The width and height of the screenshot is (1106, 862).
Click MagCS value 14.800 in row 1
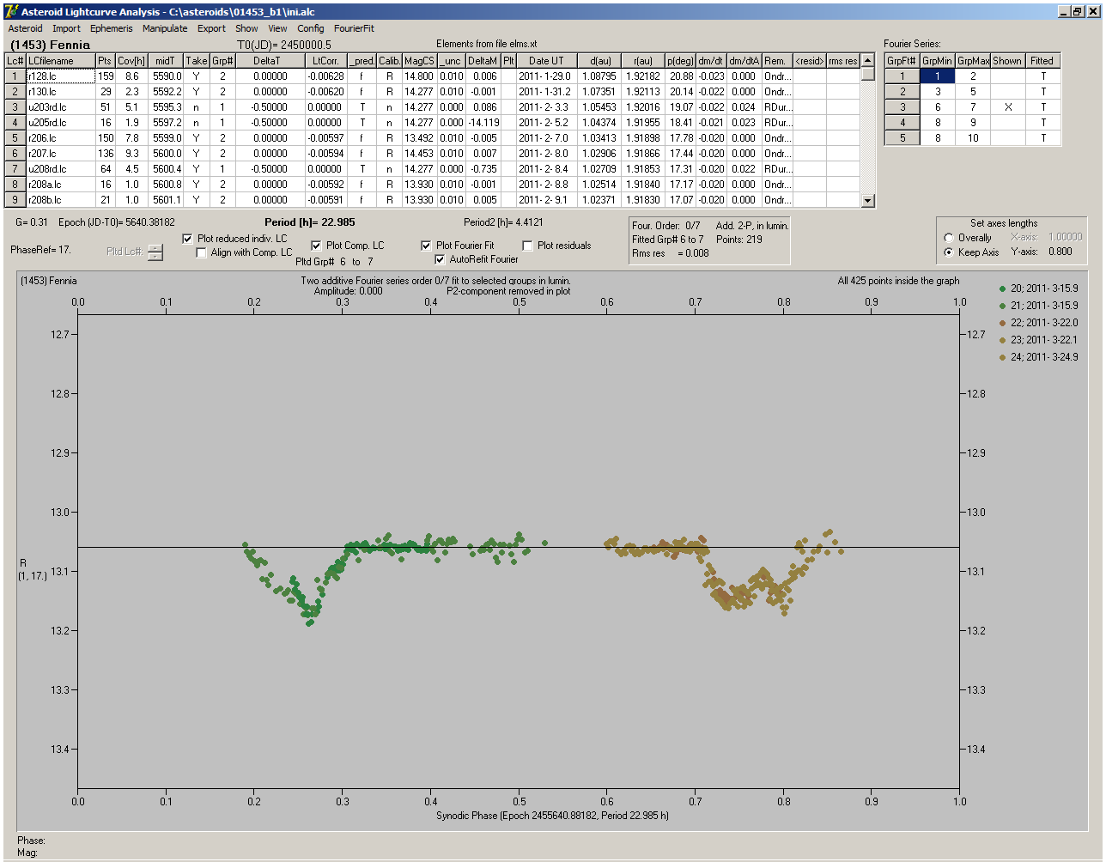(419, 76)
